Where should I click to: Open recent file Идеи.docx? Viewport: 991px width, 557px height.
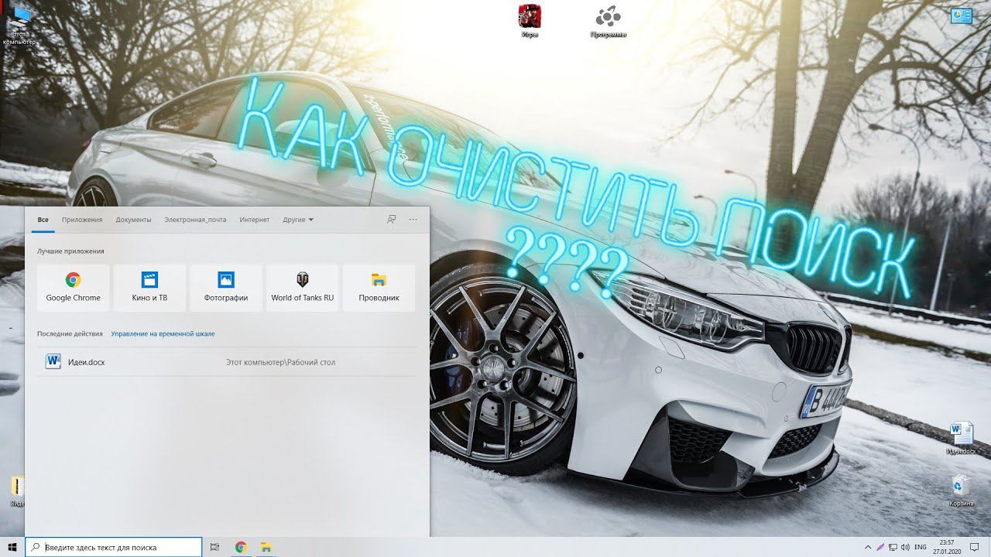[226, 362]
